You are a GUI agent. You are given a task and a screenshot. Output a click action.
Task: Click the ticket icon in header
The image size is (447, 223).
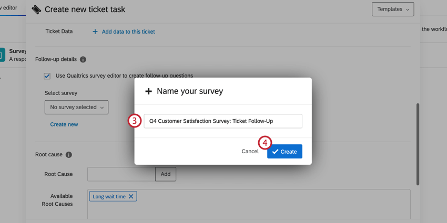tap(36, 9)
